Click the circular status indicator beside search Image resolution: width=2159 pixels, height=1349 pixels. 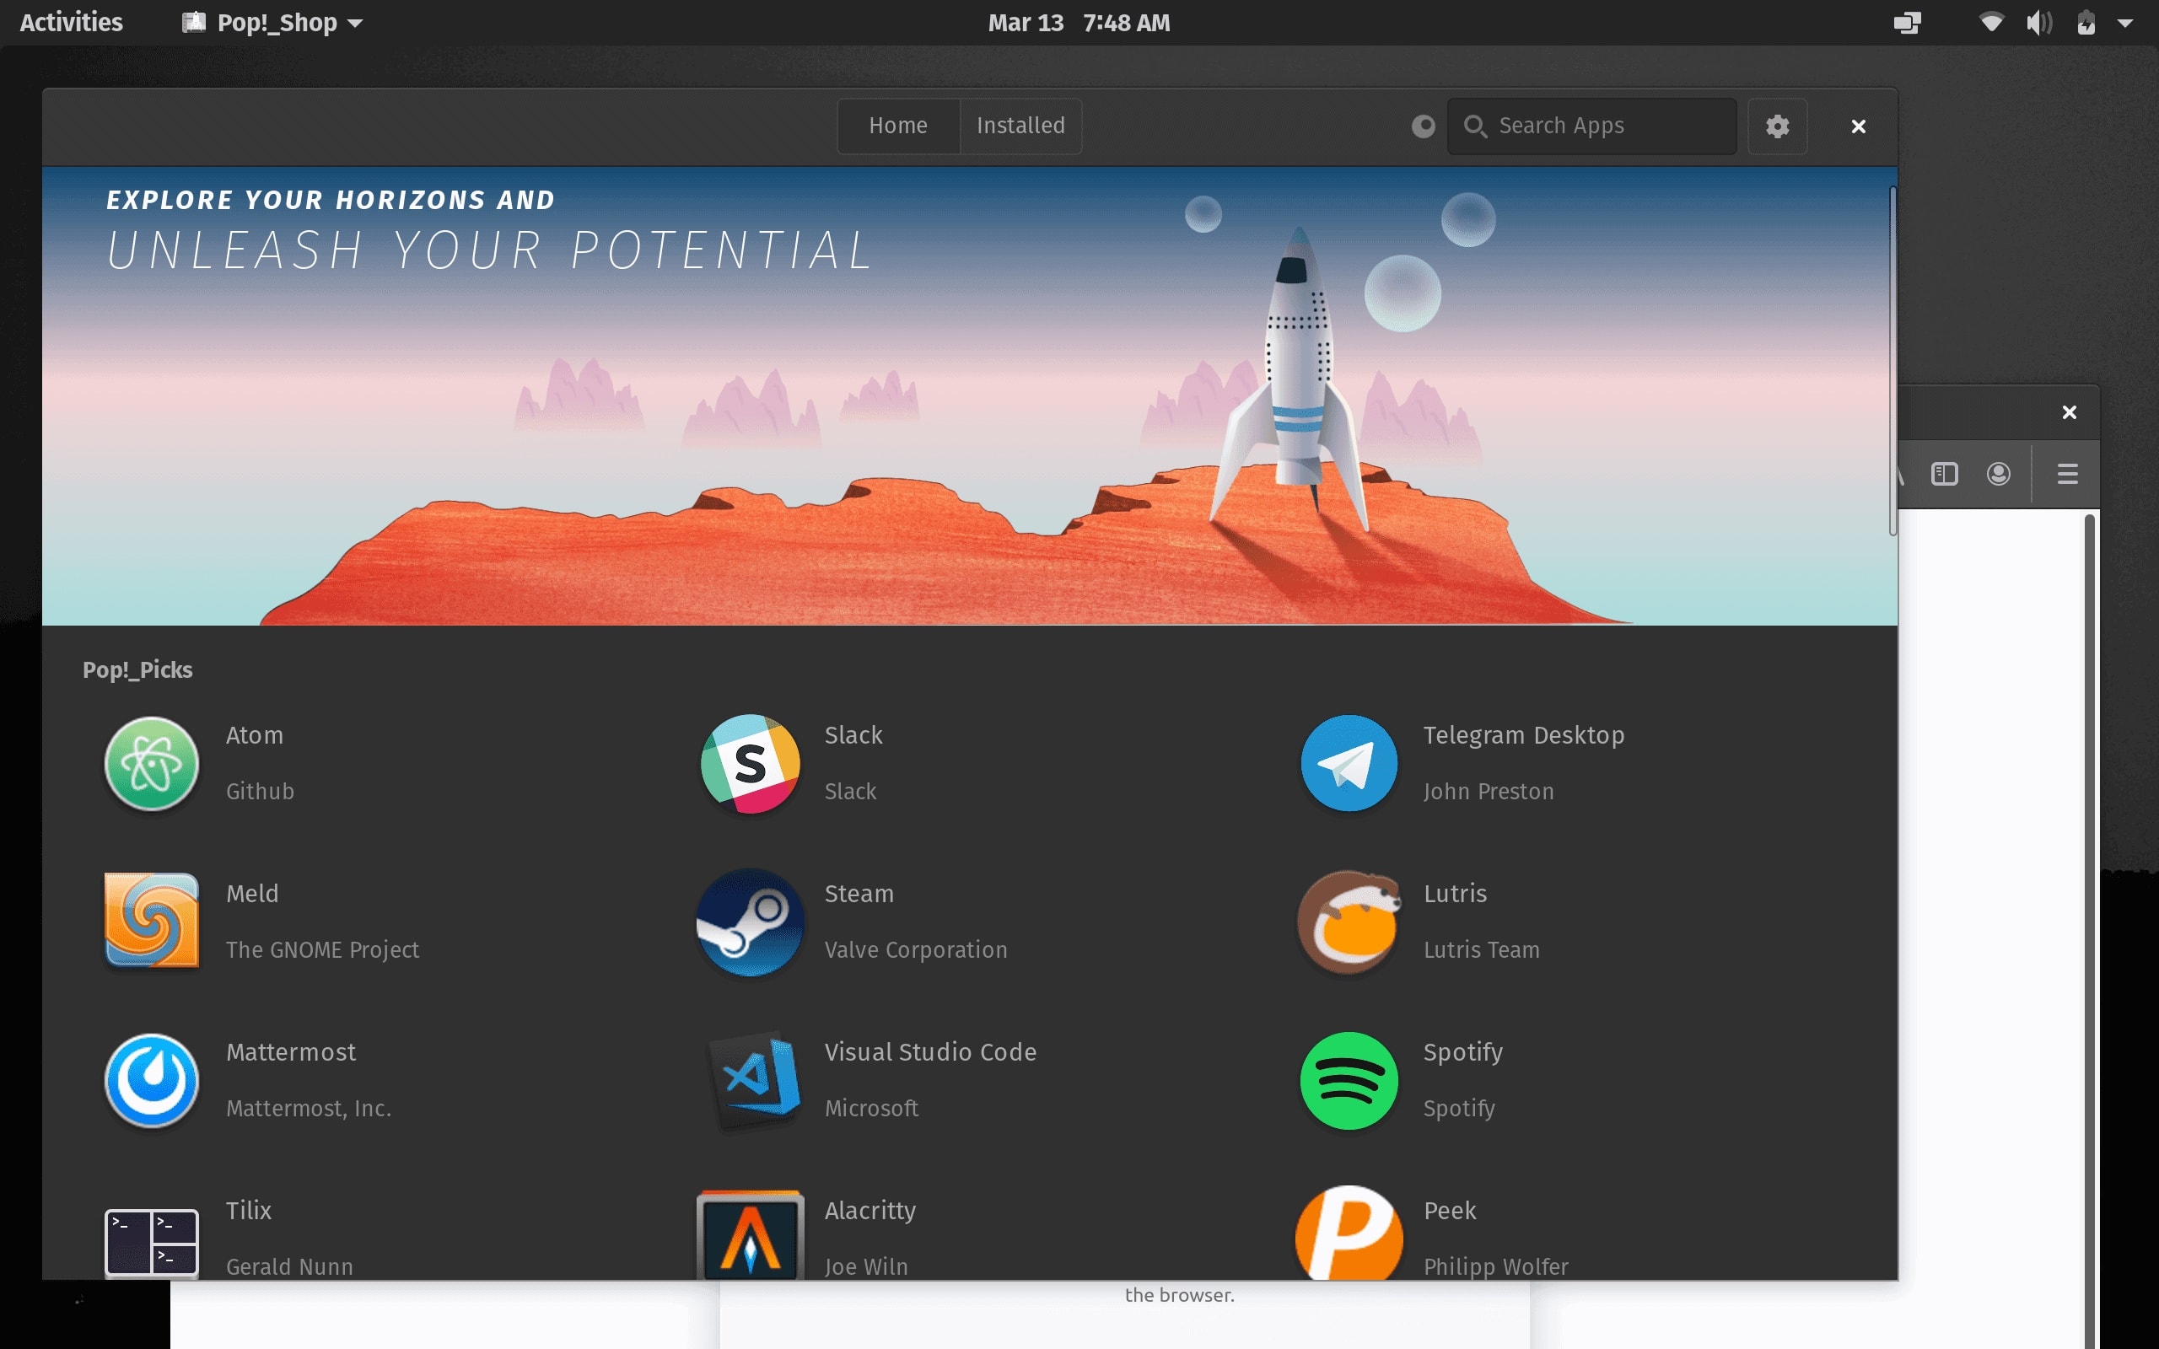tap(1423, 126)
